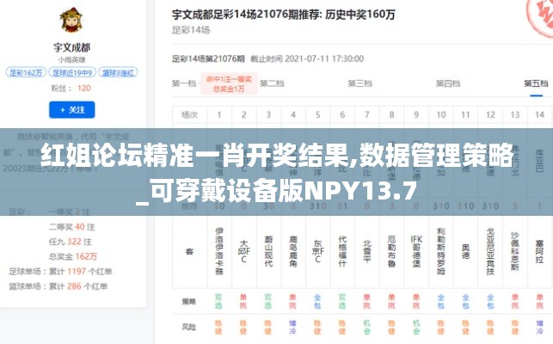Viewport: 553px width, 344px height.
Task: Switch to the 第三档 tab
Action: point(359,83)
